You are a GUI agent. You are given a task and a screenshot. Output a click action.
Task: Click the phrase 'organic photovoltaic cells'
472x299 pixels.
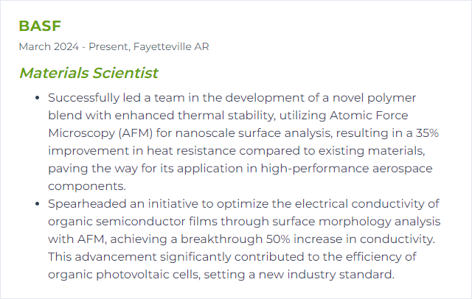tap(123, 275)
